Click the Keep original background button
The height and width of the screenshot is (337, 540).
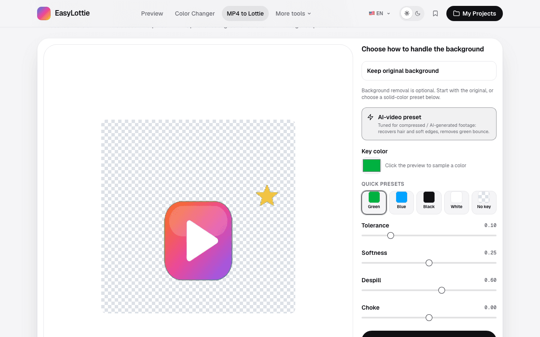pyautogui.click(x=429, y=71)
